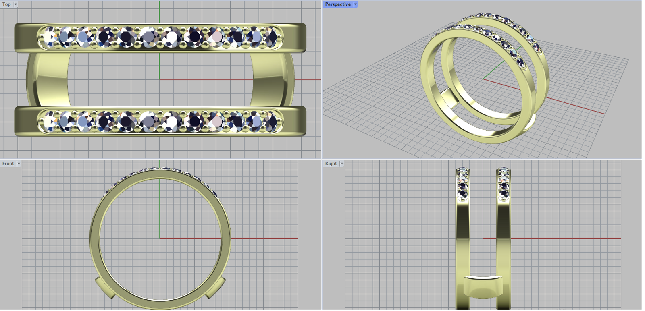Expand the Right viewport dropdown arrow
Screen dimensions: 645x311
click(341, 164)
